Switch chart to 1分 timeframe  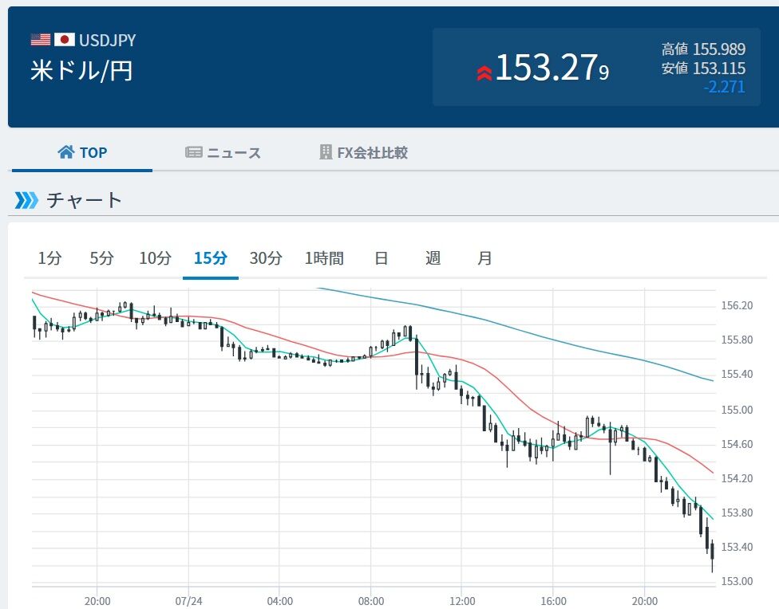49,258
